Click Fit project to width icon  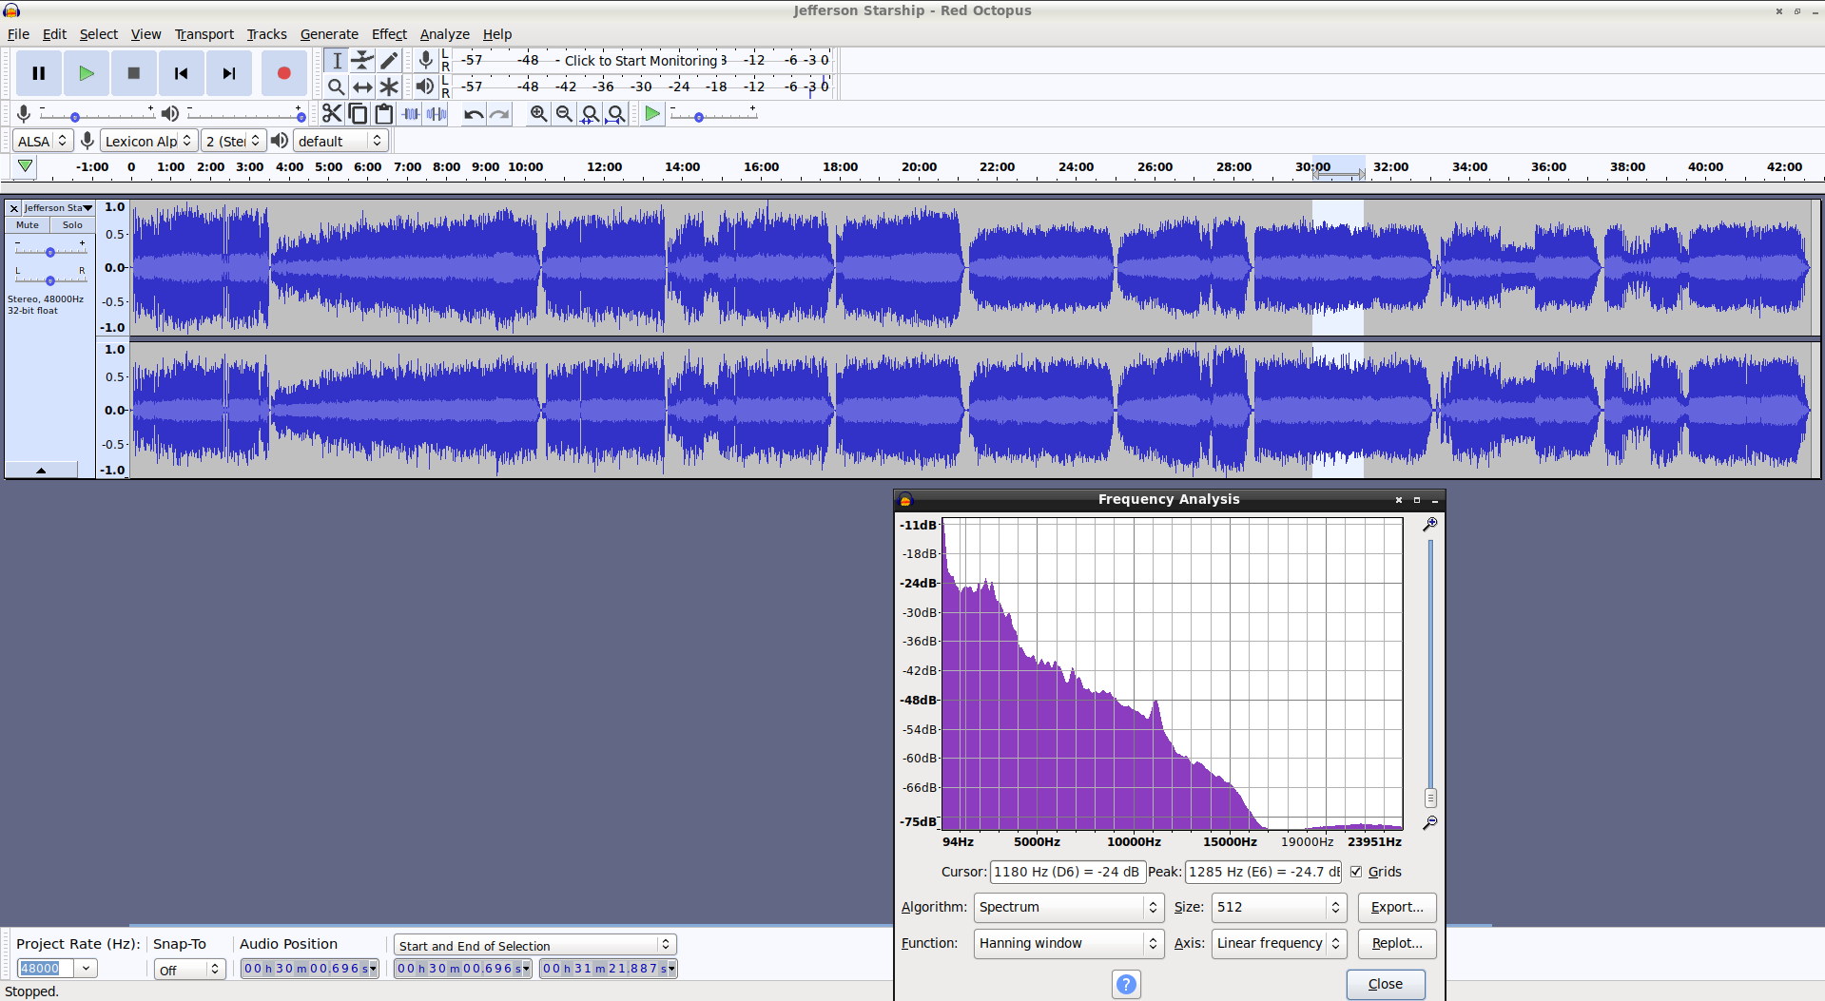pyautogui.click(x=616, y=114)
